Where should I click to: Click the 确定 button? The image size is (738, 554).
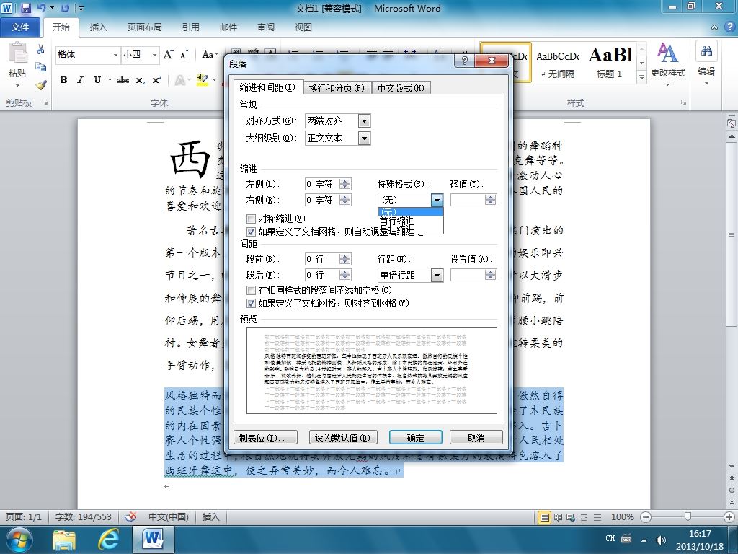click(416, 438)
